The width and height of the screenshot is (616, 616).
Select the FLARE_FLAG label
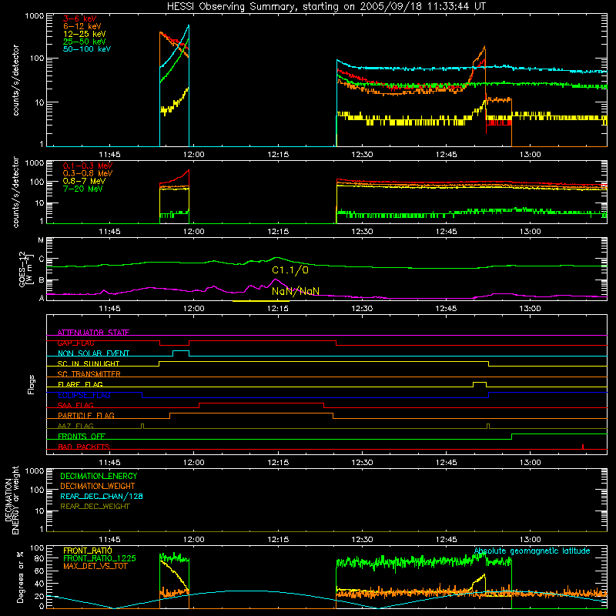coord(80,384)
